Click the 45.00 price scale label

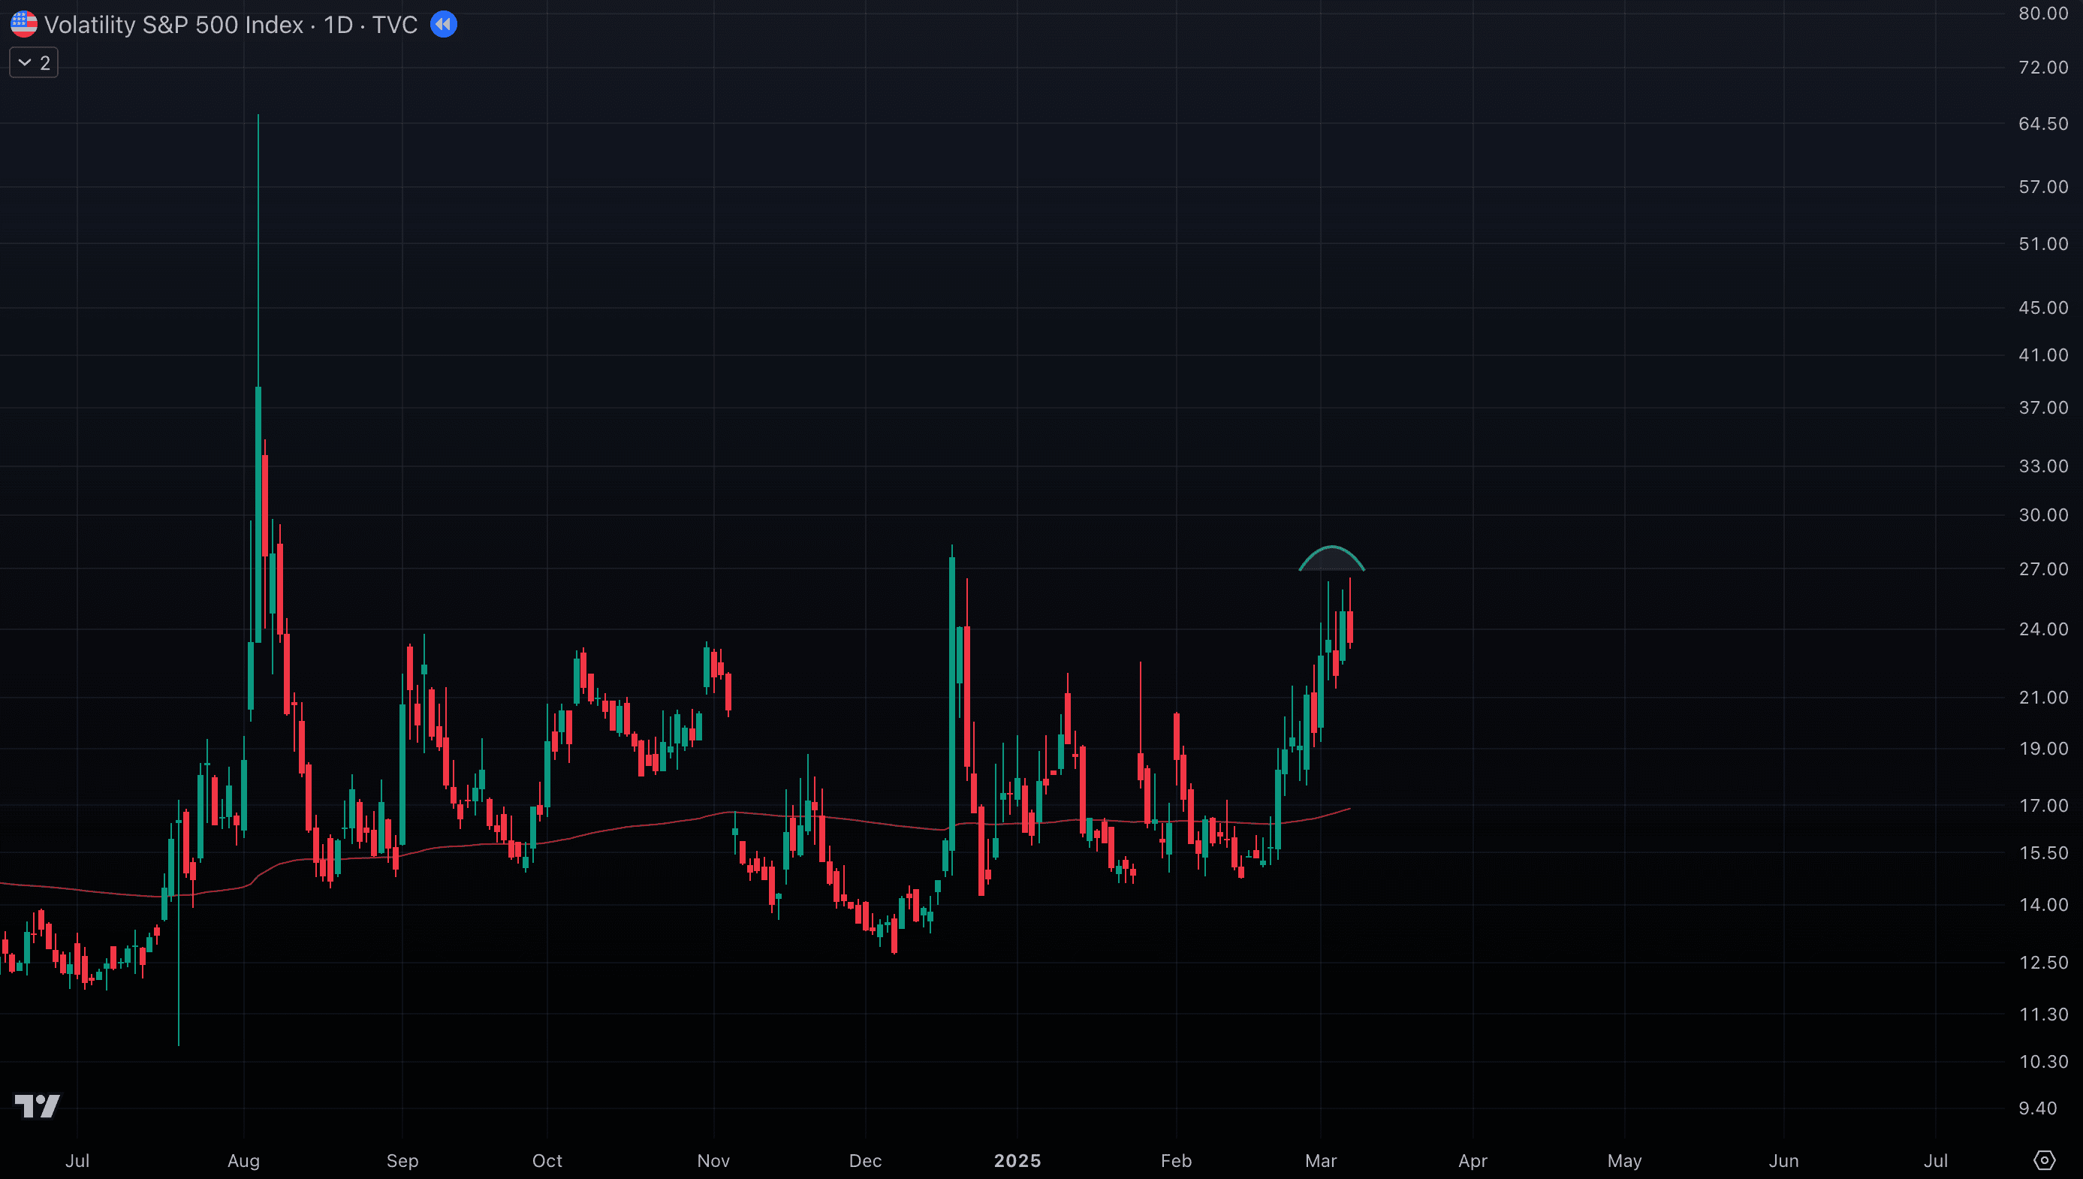tap(2042, 307)
